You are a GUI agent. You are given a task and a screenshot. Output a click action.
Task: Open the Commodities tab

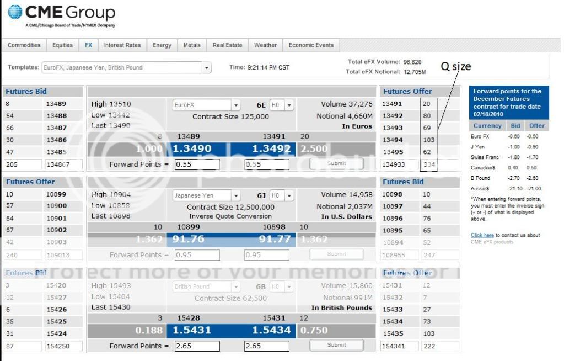tap(24, 45)
